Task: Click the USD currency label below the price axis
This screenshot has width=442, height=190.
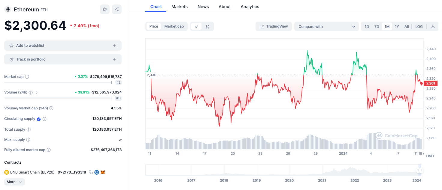Action: [x=430, y=156]
